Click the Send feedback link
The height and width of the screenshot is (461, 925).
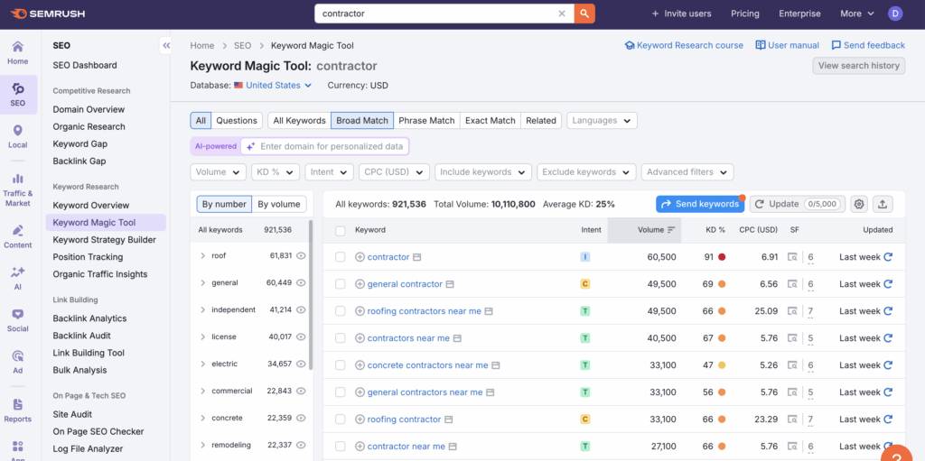(868, 45)
